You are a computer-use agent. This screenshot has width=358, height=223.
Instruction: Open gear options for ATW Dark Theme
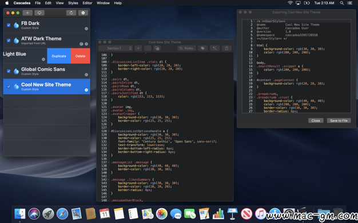point(86,44)
